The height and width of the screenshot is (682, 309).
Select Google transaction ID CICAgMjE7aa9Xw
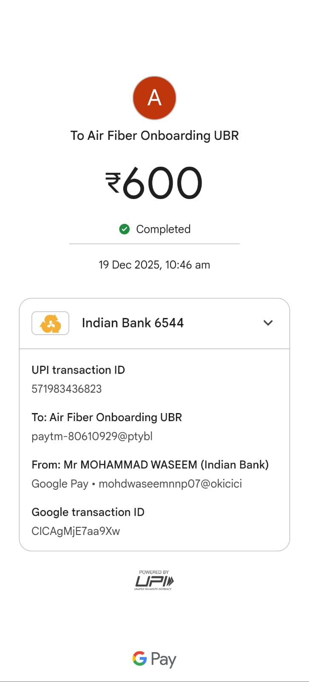point(76,531)
